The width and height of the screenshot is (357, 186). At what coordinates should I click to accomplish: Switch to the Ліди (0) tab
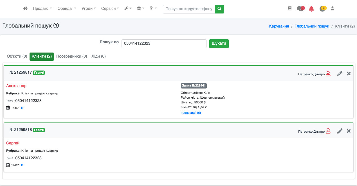(98, 56)
